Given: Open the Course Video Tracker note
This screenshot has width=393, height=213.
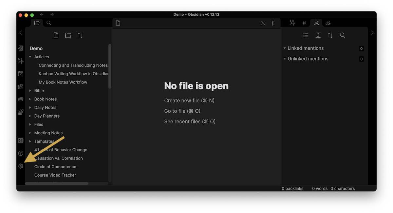Looking at the screenshot, I should click(55, 175).
